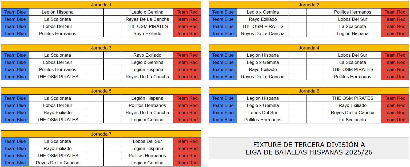The image size is (410, 167).
Task: Click the fixture title box for Tercera División A
Action: [309, 148]
